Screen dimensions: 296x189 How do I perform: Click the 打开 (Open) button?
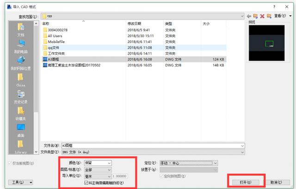245,183
